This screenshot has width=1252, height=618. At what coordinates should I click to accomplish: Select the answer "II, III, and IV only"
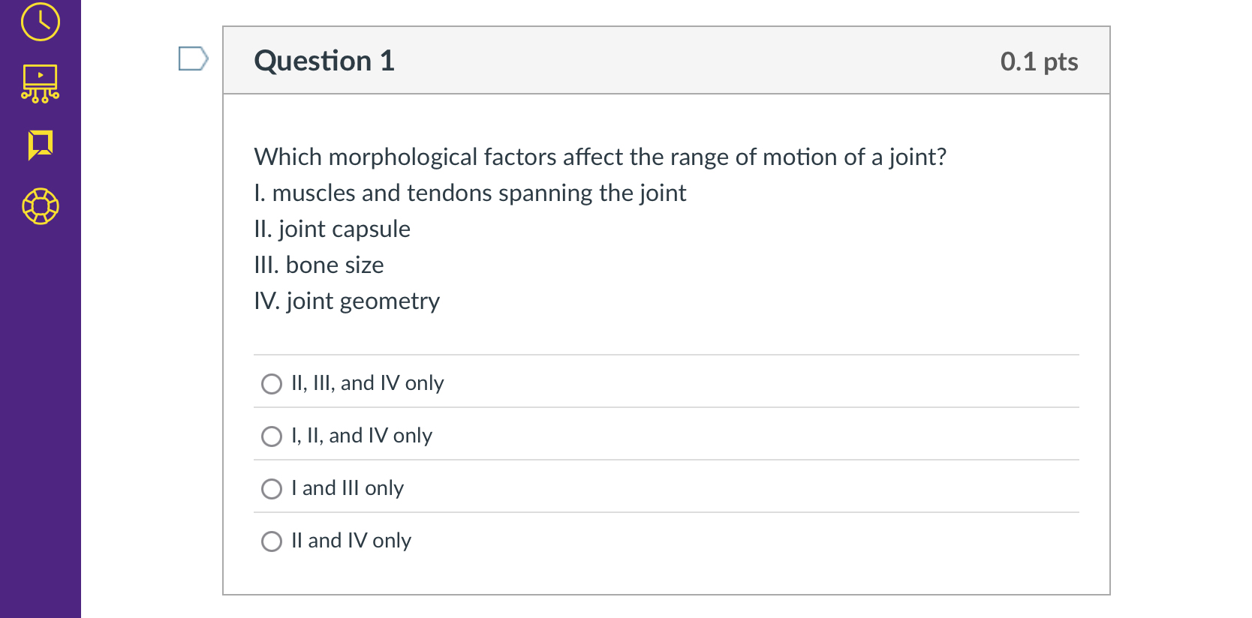272,383
